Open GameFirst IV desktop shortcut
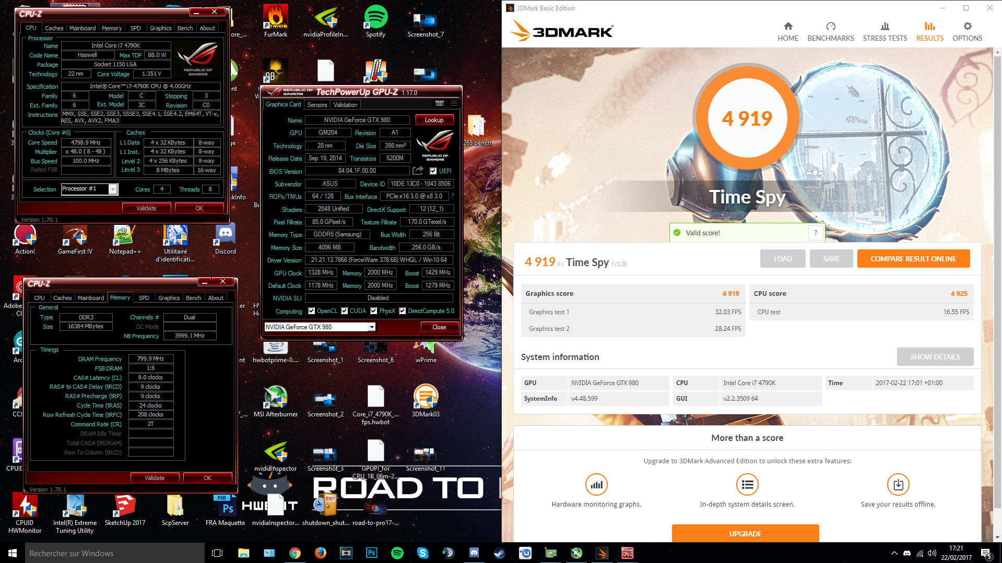 tap(75, 238)
